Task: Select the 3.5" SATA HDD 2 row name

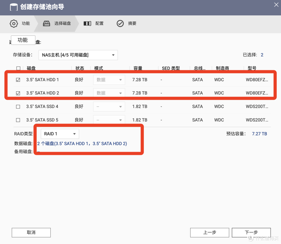Action: tap(43, 93)
